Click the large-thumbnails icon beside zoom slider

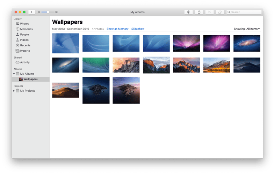click(57, 12)
